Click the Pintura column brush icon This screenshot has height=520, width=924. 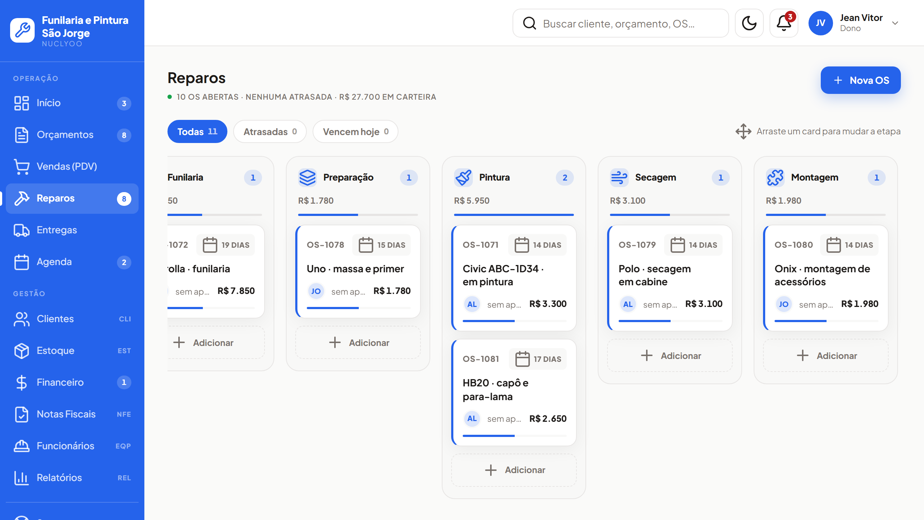[x=463, y=177]
